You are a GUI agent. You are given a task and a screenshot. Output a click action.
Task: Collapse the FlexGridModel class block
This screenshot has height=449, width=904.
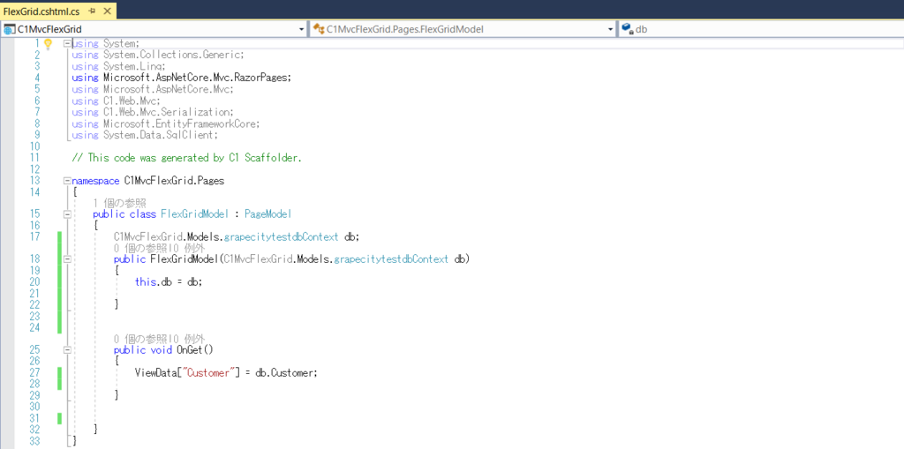point(67,213)
